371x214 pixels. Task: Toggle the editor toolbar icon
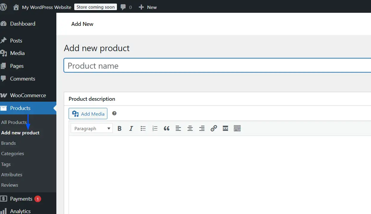coord(237,128)
